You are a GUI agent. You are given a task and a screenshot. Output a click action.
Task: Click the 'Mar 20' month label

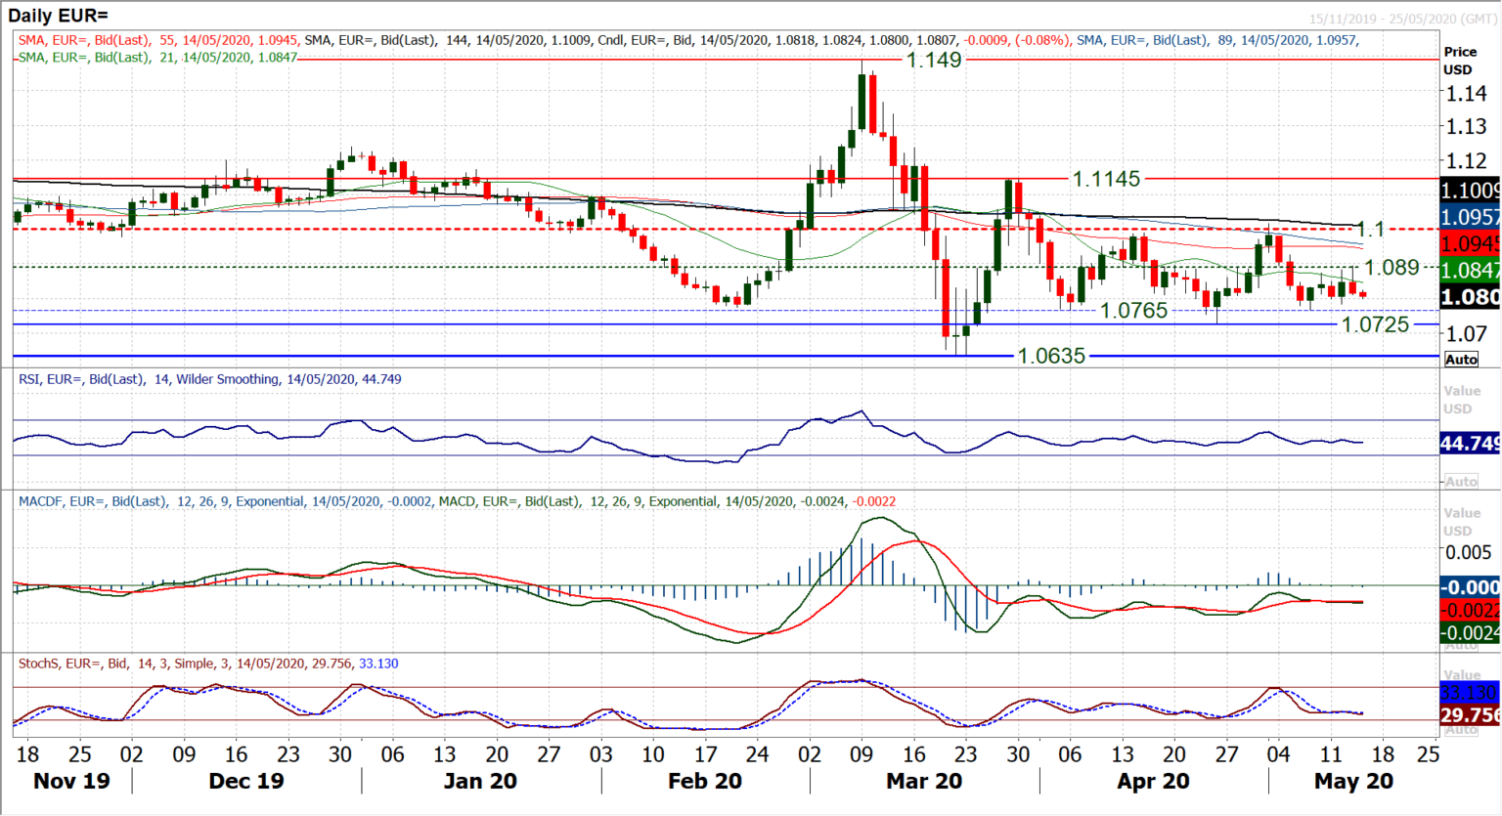tap(923, 782)
